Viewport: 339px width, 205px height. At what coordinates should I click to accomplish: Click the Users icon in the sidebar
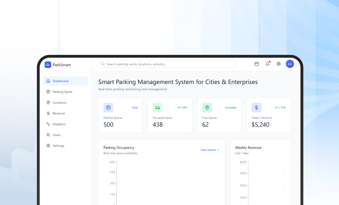pyautogui.click(x=48, y=135)
